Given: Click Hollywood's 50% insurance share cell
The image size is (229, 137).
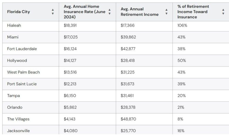Looking at the screenshot, I should click(x=181, y=61).
